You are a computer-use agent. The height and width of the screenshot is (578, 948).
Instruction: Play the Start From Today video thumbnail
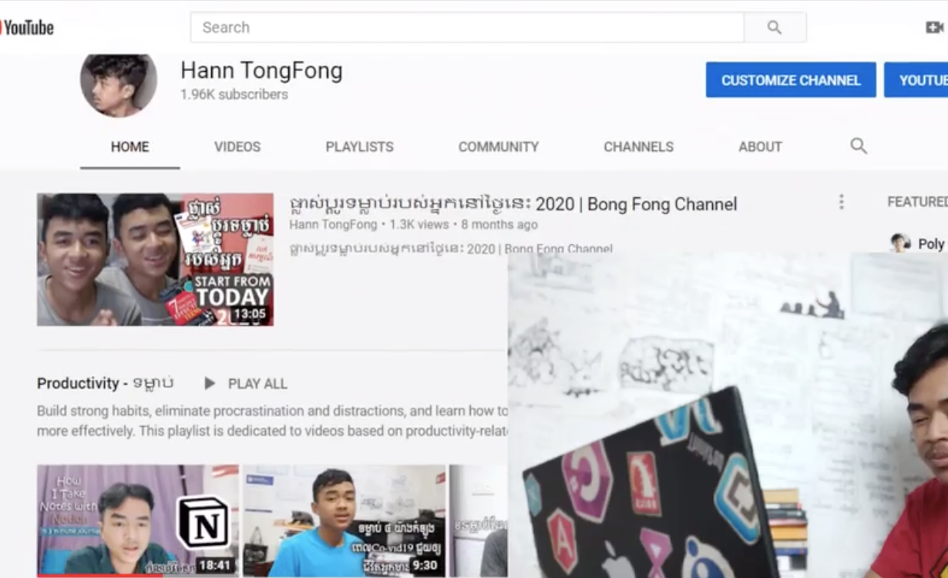tap(155, 260)
